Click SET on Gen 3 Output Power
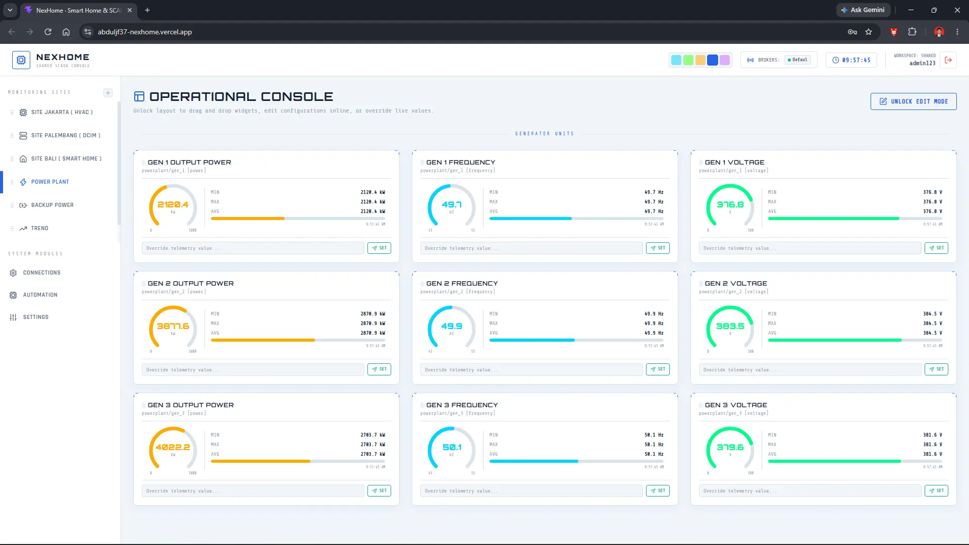 point(379,491)
